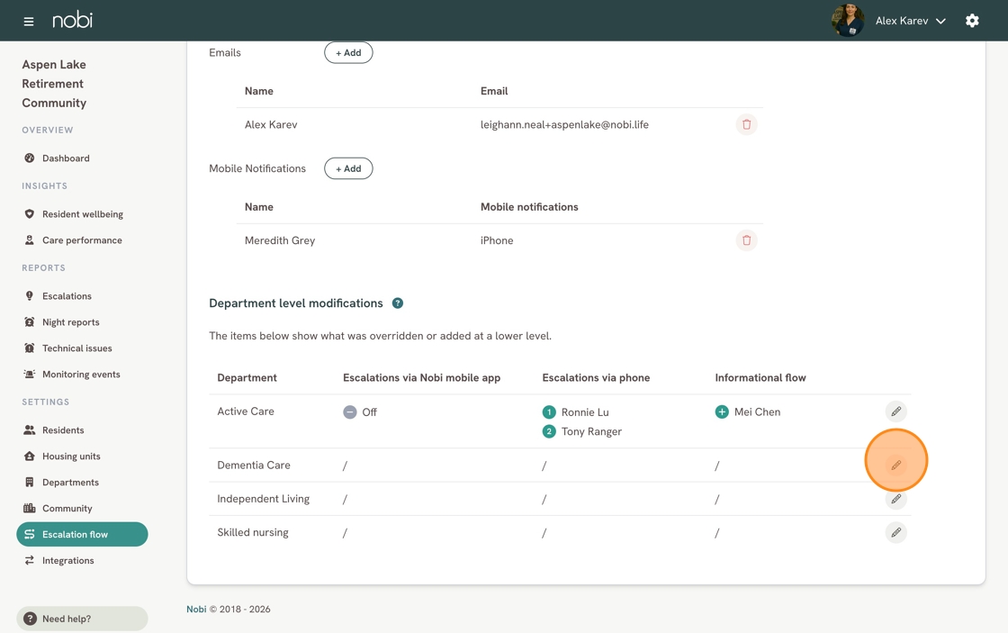Edit Dementia Care department modifications
The image size is (1008, 633).
pyautogui.click(x=896, y=466)
